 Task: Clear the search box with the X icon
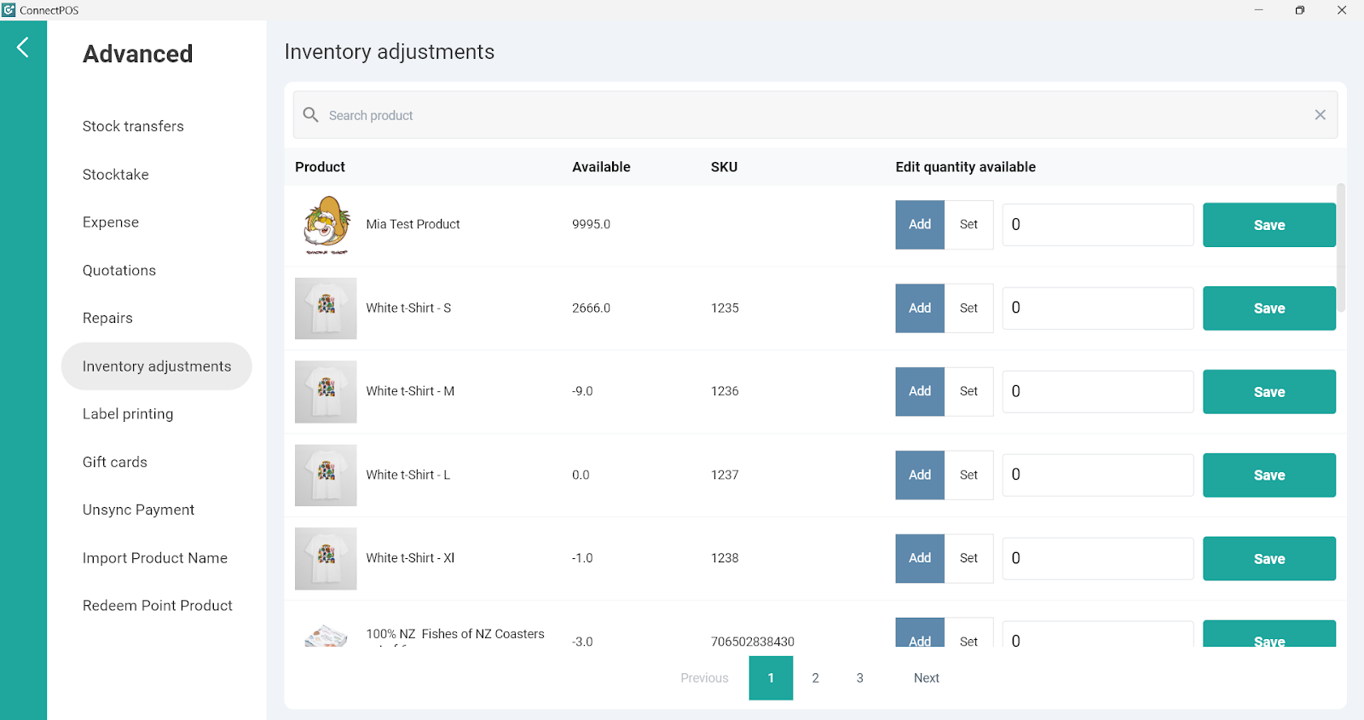click(x=1320, y=115)
